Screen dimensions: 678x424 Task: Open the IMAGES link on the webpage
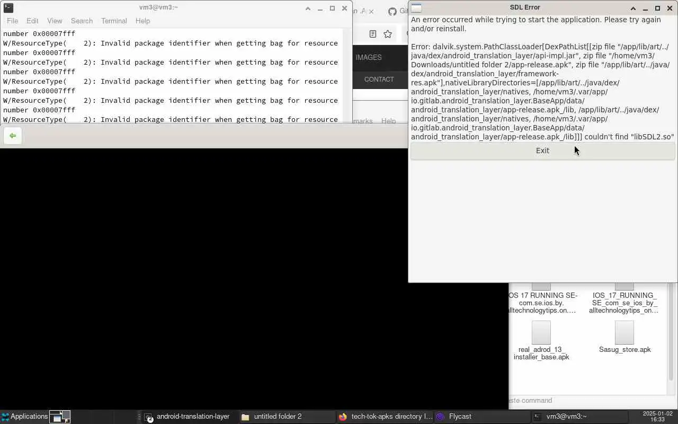pos(369,57)
